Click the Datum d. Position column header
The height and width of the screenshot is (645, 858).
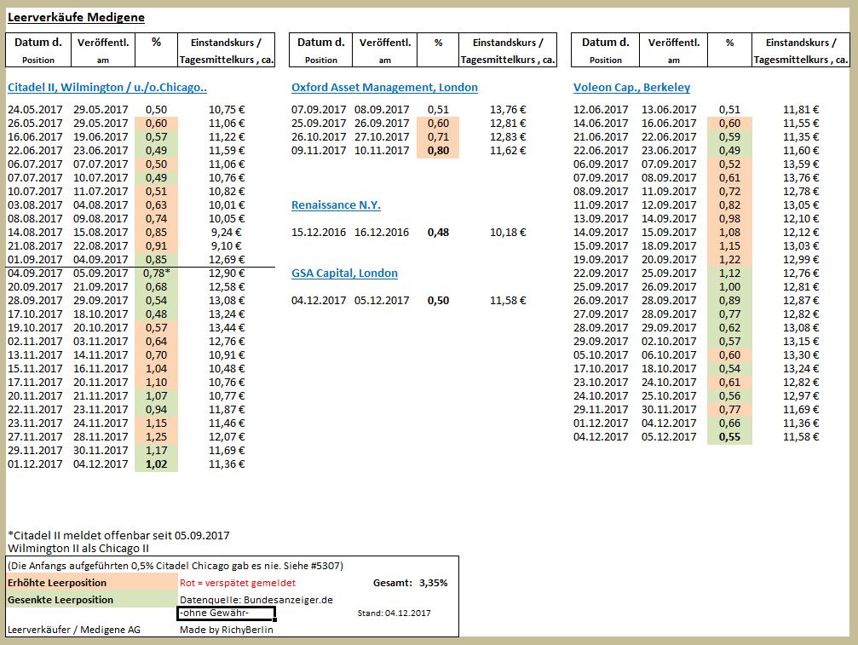[37, 49]
